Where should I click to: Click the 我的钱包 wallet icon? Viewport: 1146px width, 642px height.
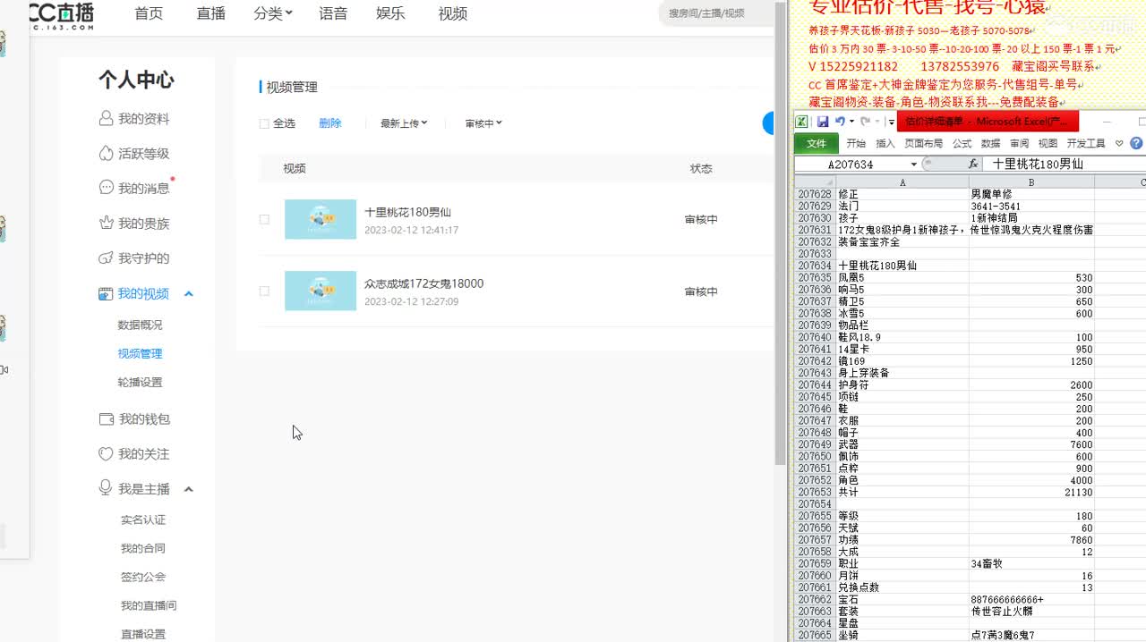click(x=106, y=418)
